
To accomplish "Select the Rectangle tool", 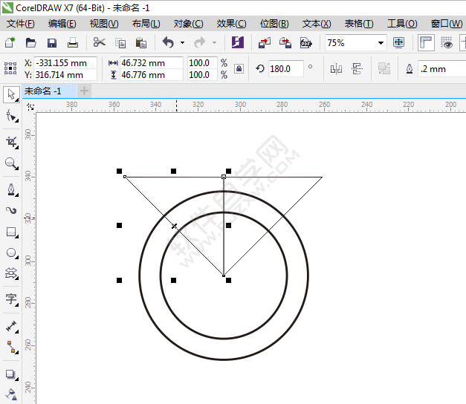I will tap(11, 232).
